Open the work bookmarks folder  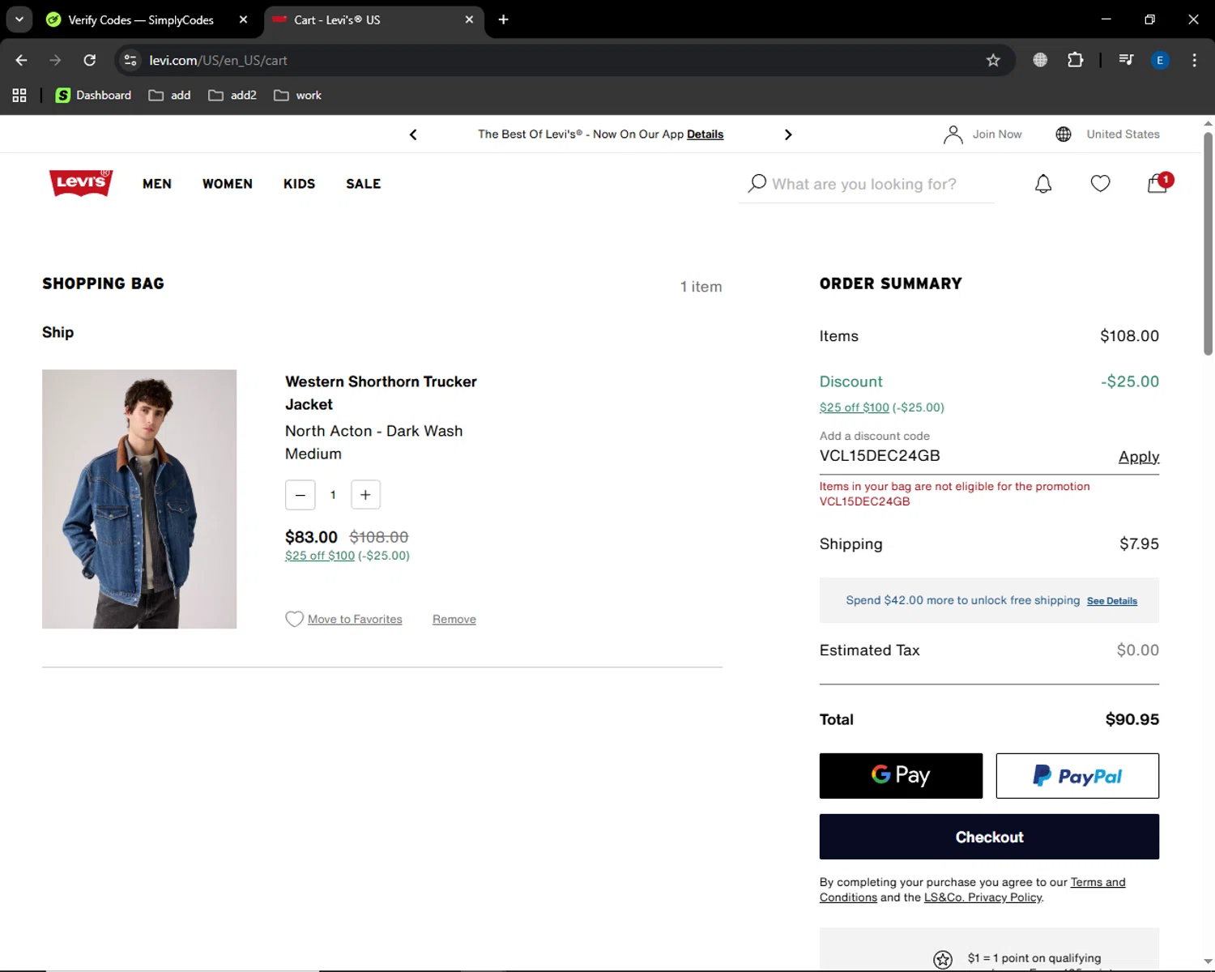click(297, 96)
